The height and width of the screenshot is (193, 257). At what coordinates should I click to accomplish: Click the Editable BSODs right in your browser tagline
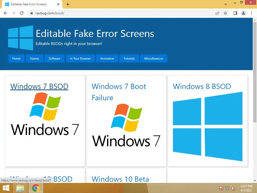point(69,44)
